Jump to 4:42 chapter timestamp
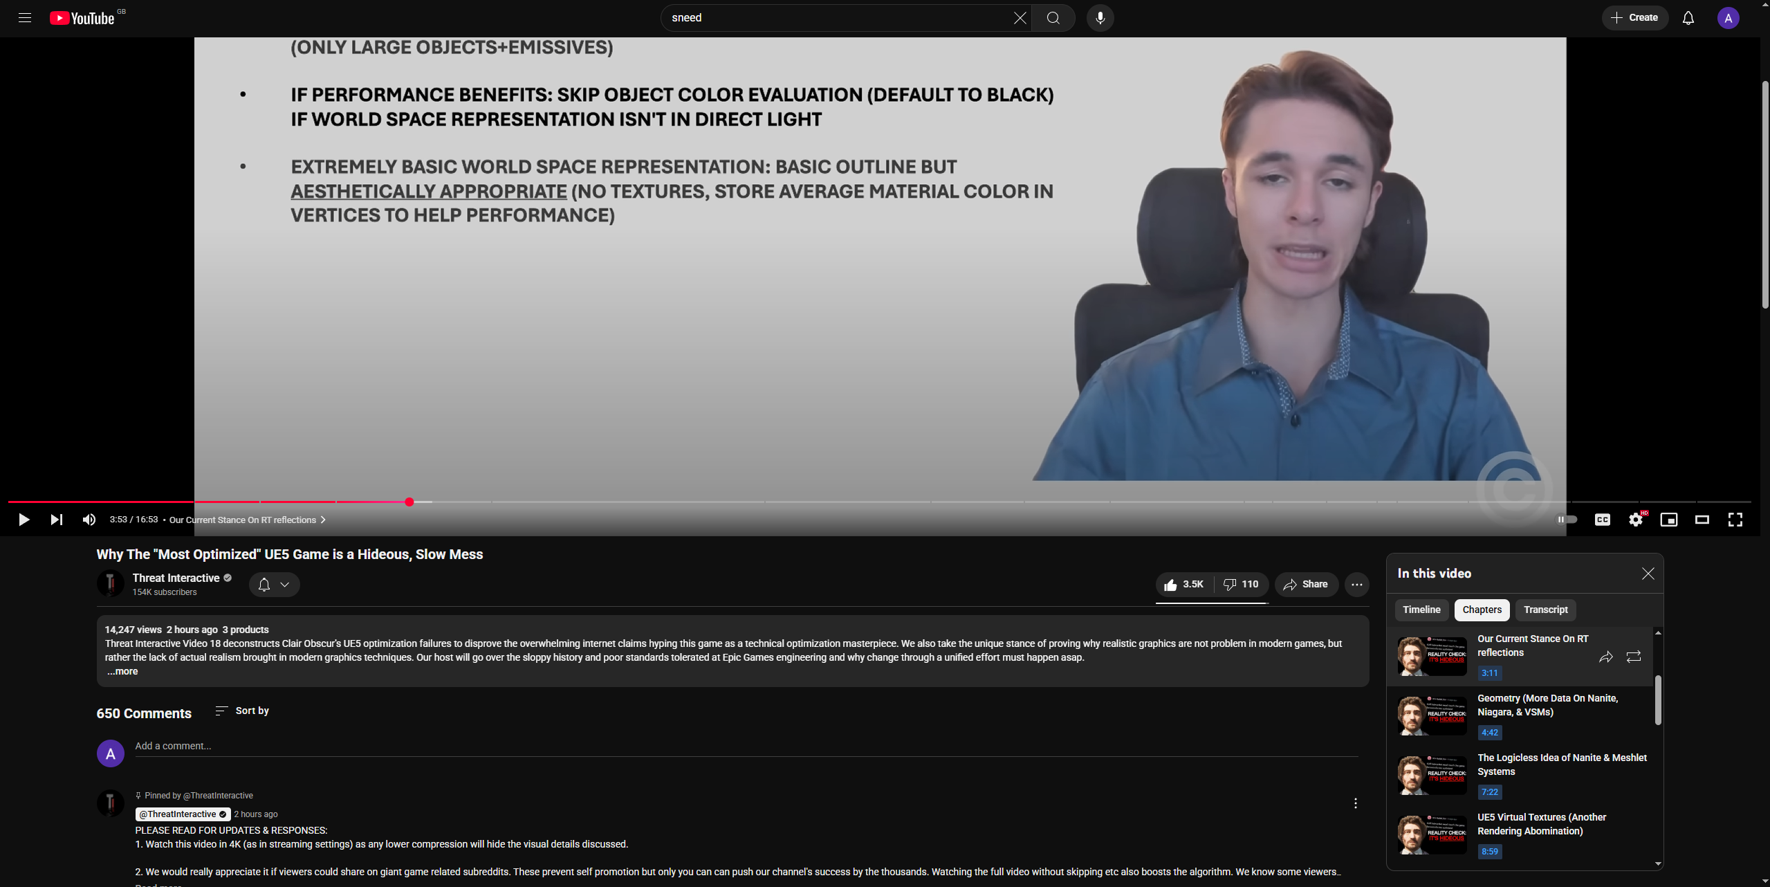The height and width of the screenshot is (887, 1770). point(1489,733)
